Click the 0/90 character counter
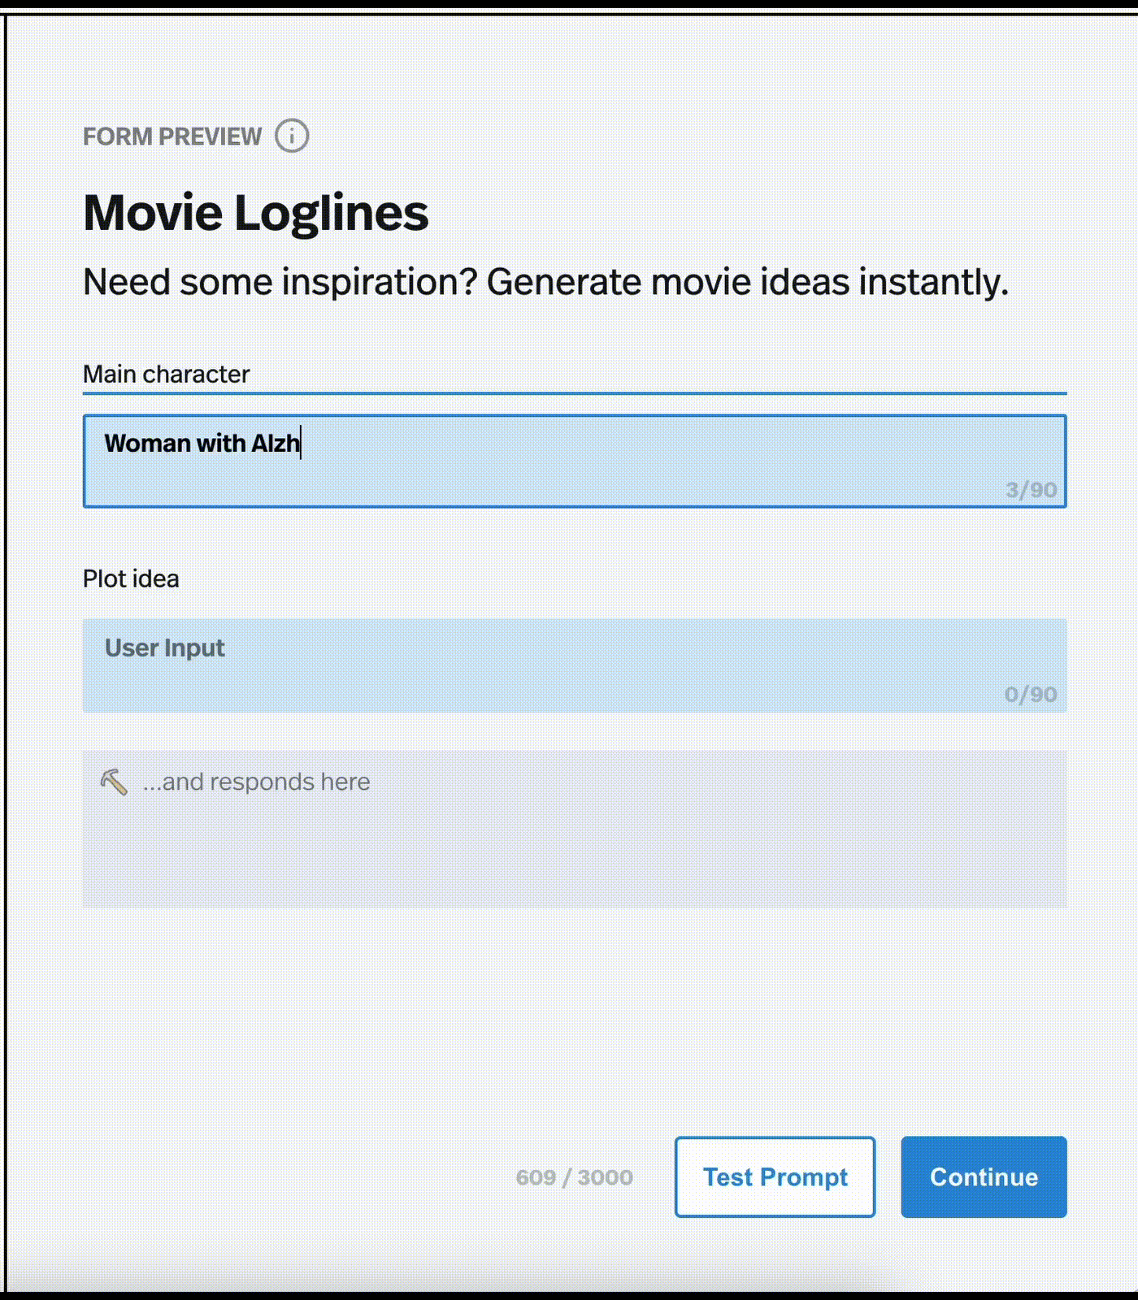Image resolution: width=1138 pixels, height=1300 pixels. point(1030,695)
